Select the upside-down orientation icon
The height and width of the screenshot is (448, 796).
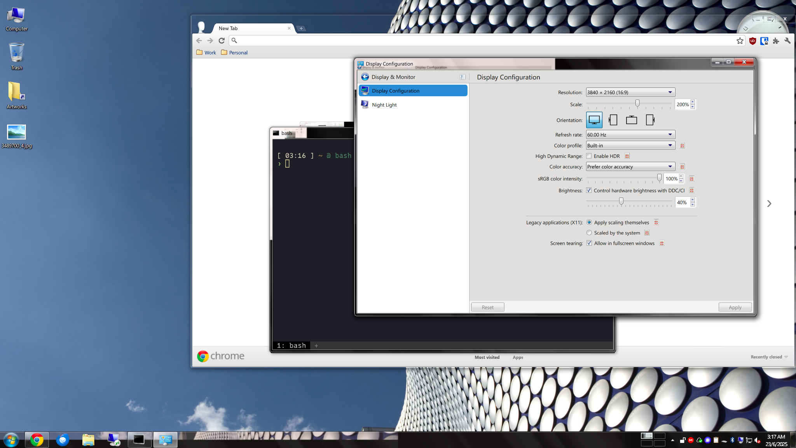click(x=632, y=120)
